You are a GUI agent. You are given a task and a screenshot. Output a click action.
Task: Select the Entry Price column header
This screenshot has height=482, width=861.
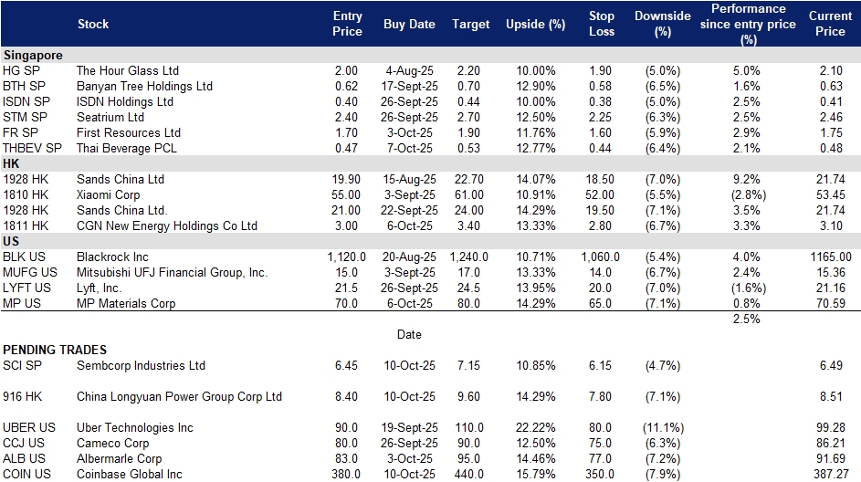[x=347, y=24]
